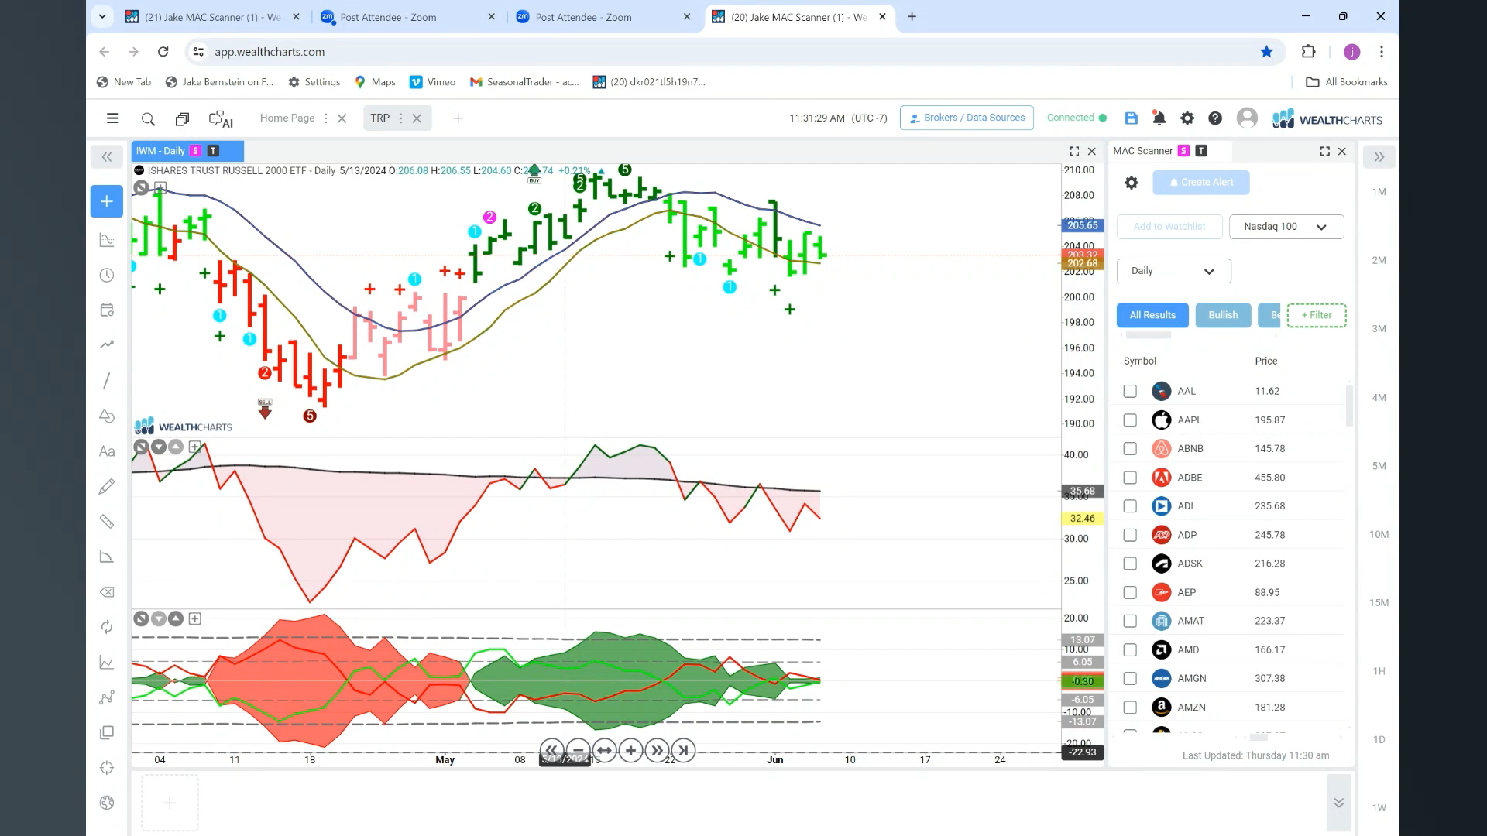Open the Home Page tab options menu
The height and width of the screenshot is (836, 1487).
[x=325, y=118]
